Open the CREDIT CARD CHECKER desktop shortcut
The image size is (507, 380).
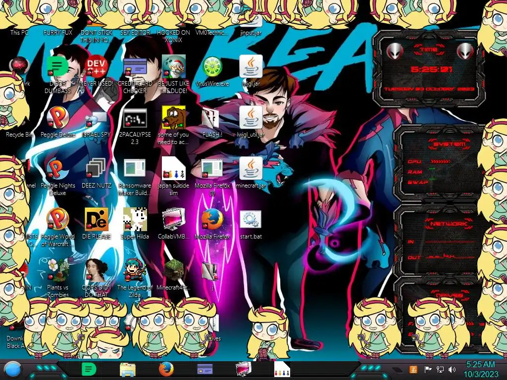pos(135,67)
